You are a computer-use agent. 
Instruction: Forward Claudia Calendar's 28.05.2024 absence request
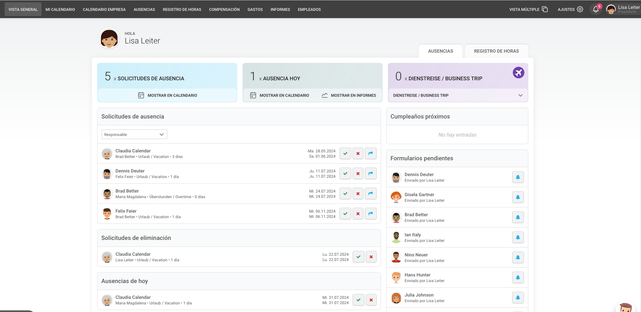tap(371, 153)
